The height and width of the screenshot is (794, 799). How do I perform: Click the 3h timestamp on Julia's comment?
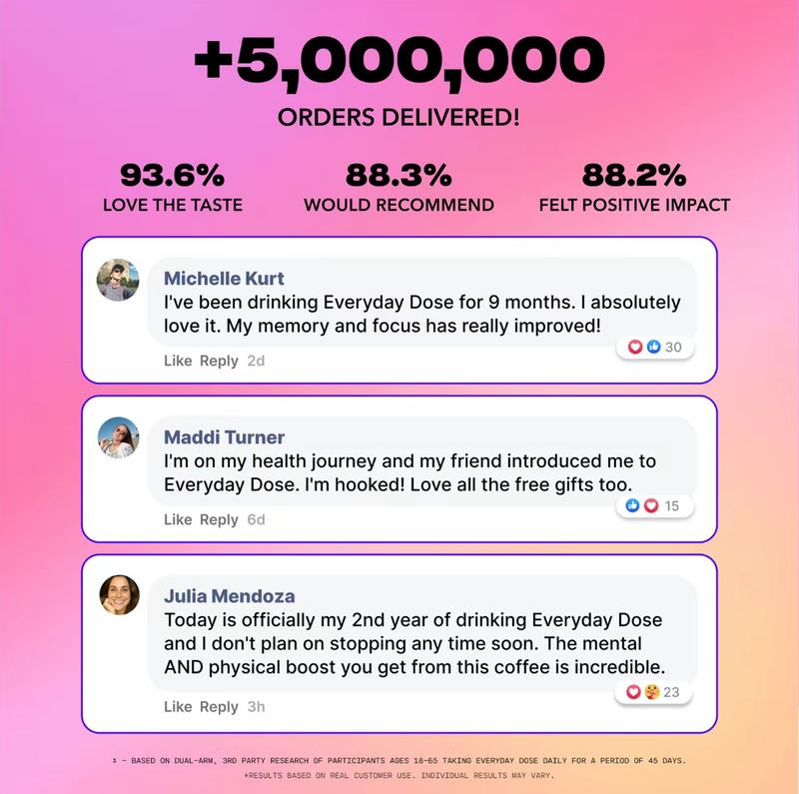[x=257, y=706]
